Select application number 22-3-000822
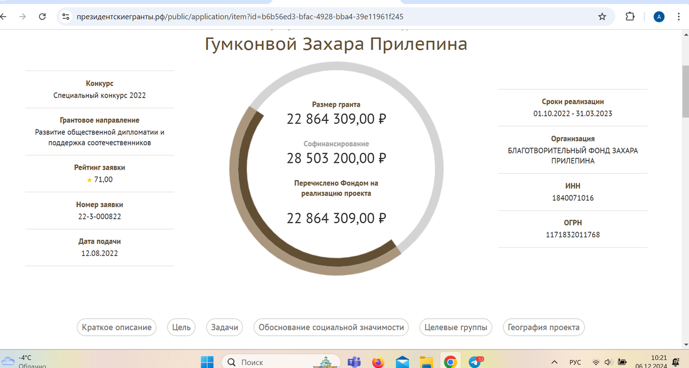Image resolution: width=689 pixels, height=368 pixels. [99, 216]
